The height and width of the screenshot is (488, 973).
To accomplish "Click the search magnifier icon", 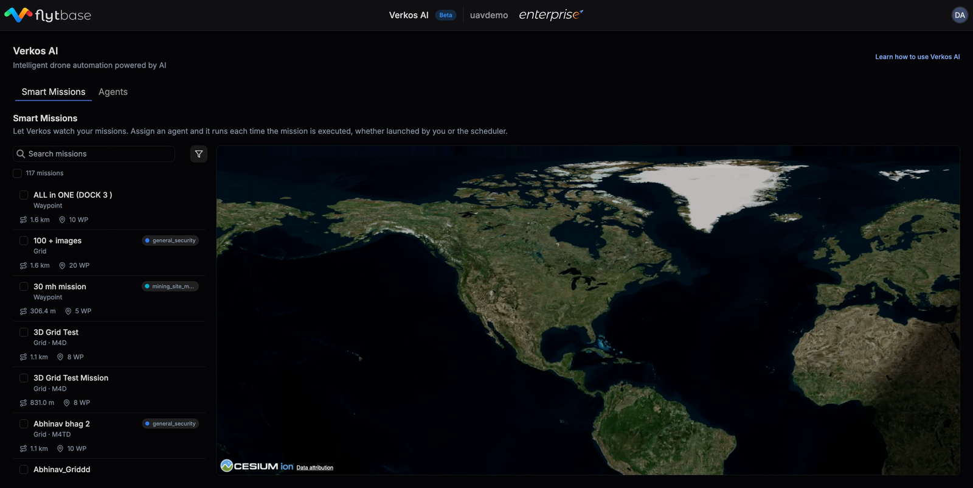I will [21, 154].
